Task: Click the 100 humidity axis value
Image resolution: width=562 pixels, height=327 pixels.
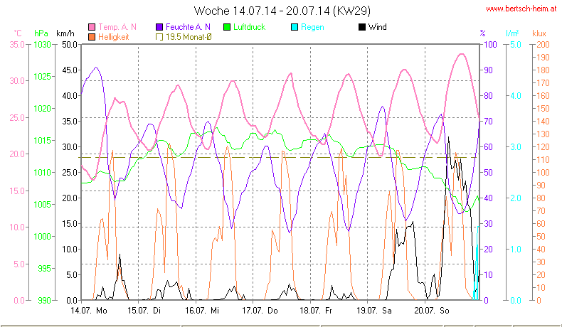Action: (x=490, y=45)
